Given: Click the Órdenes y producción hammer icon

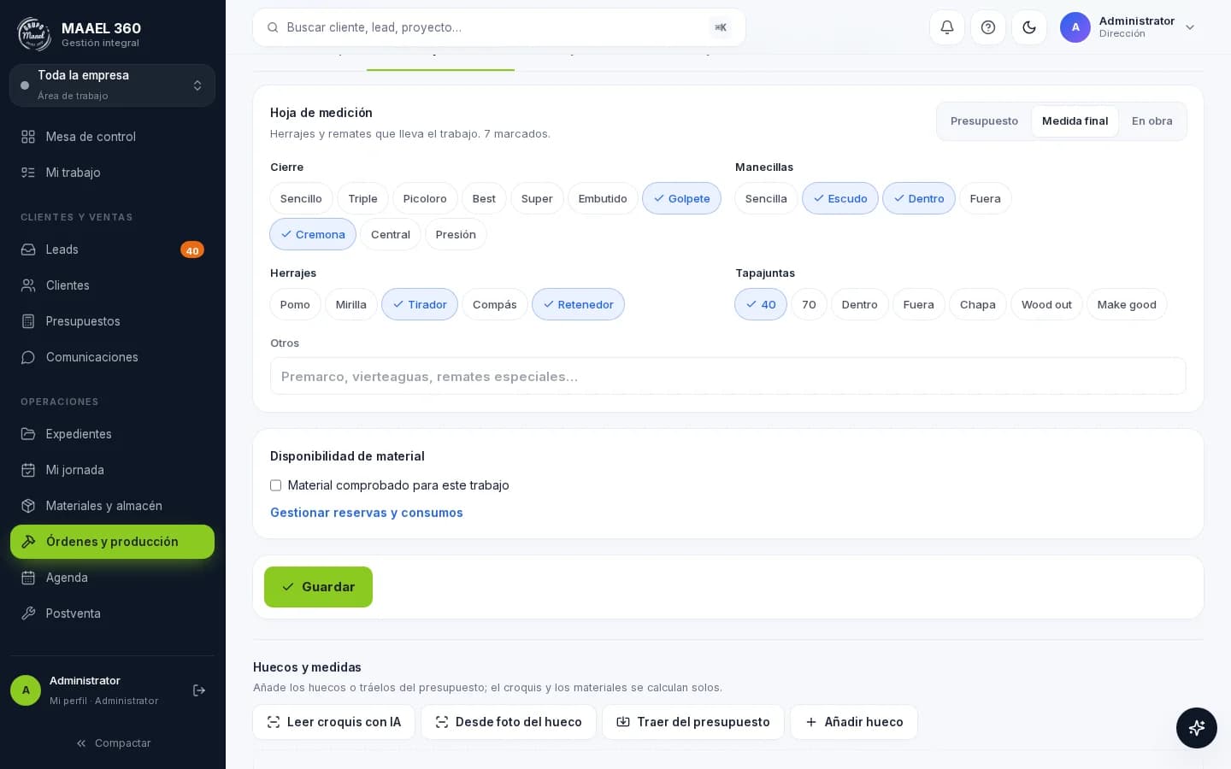Looking at the screenshot, I should coord(28,542).
